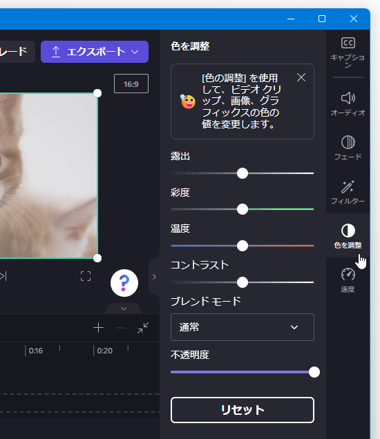Open the エクスポート export dropdown
Image resolution: width=380 pixels, height=439 pixels.
click(x=95, y=52)
